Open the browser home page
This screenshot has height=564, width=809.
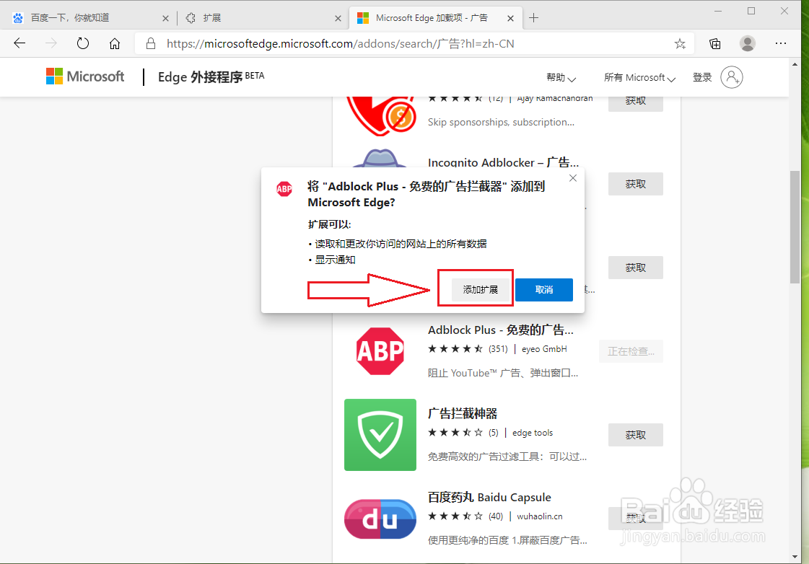coord(115,44)
